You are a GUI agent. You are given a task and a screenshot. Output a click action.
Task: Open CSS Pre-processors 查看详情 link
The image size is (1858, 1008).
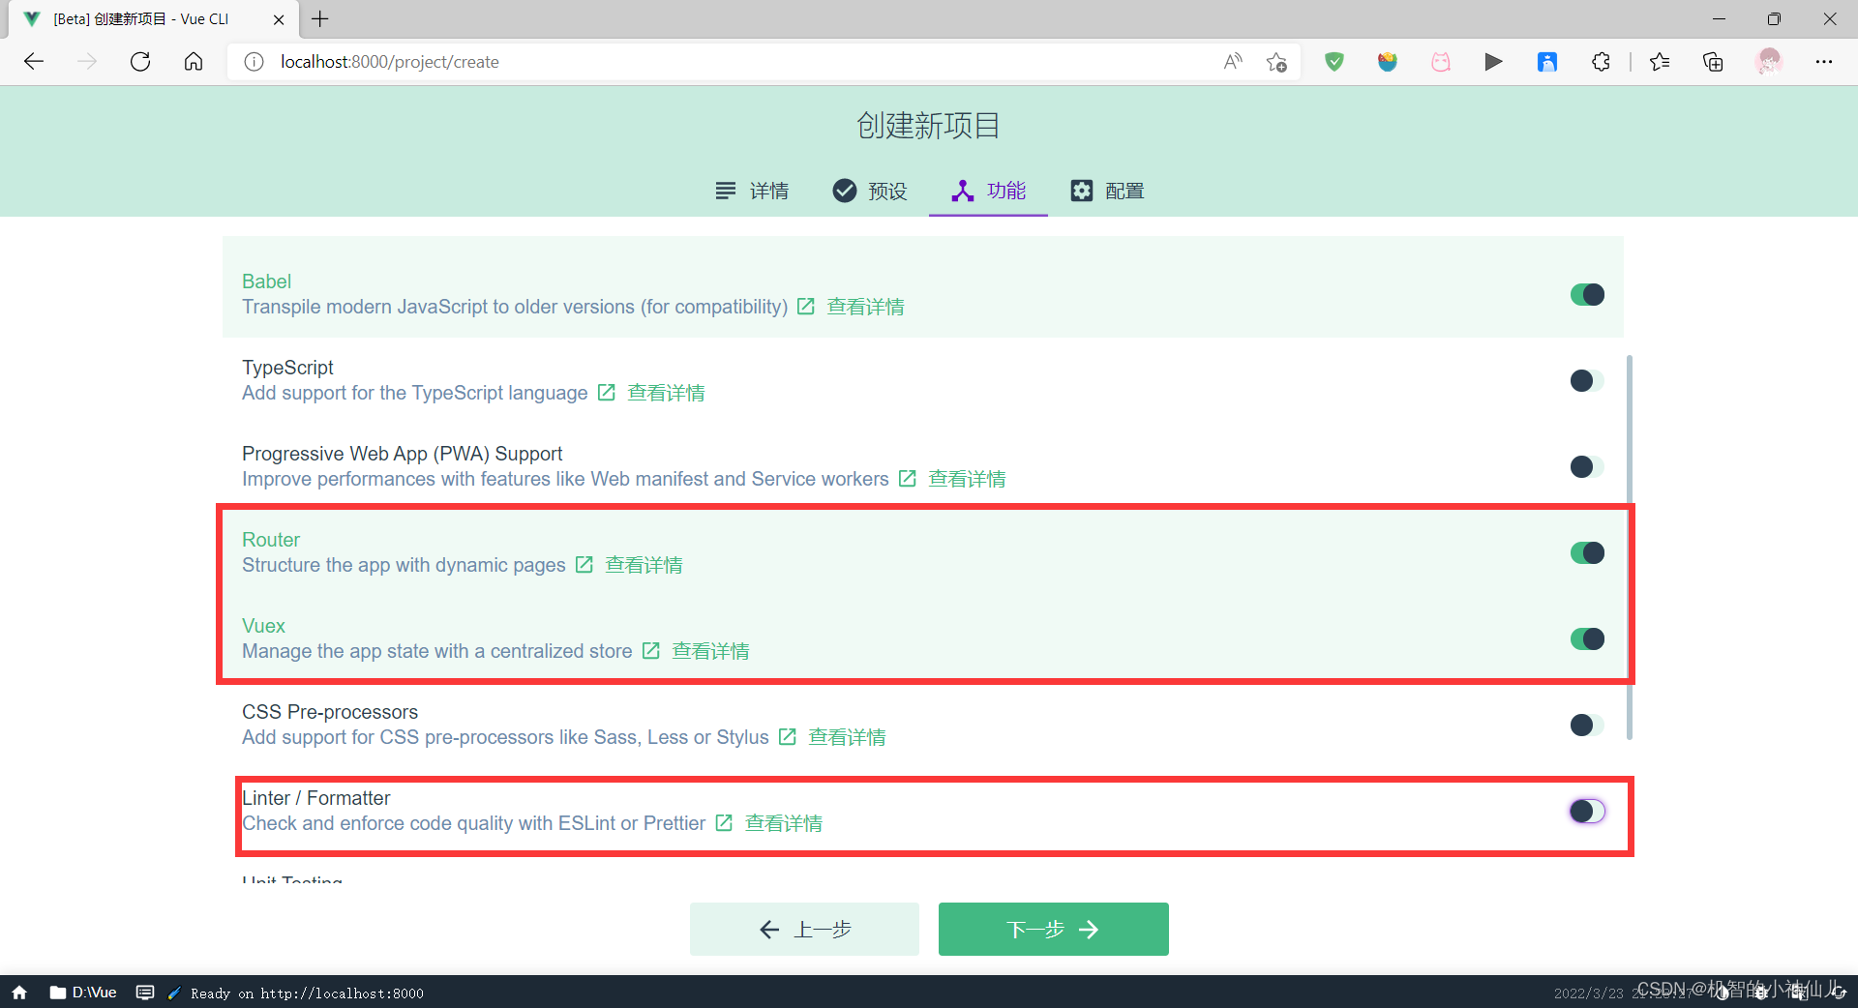click(847, 737)
